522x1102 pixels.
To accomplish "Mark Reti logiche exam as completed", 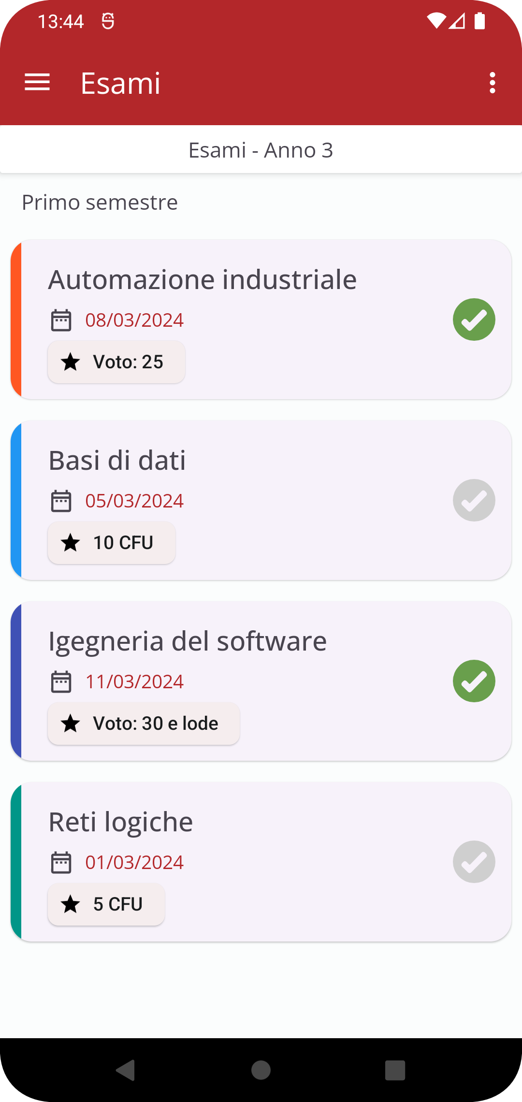I will tap(474, 862).
